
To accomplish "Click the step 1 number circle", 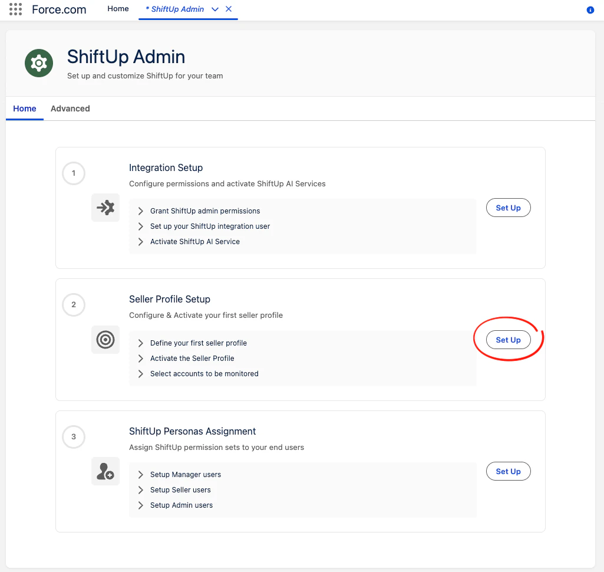I will (x=74, y=173).
